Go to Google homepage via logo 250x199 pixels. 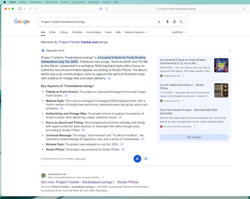22,22
